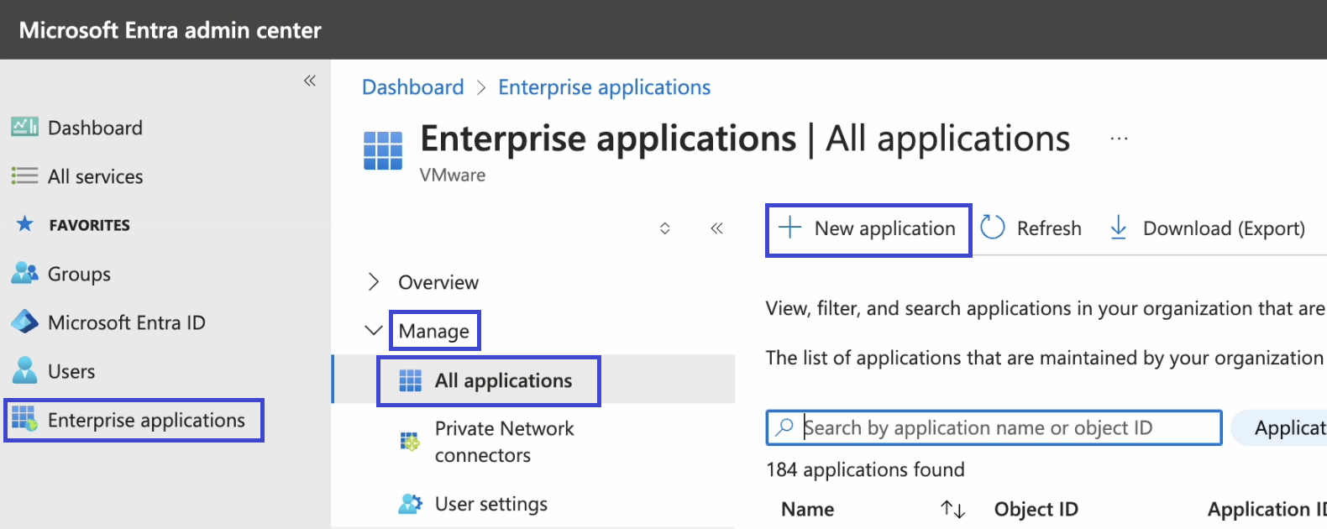Click the Enterprise applications sidebar icon
1327x529 pixels.
point(24,418)
